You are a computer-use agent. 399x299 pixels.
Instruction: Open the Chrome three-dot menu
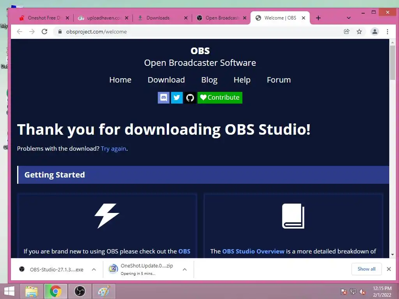[387, 32]
